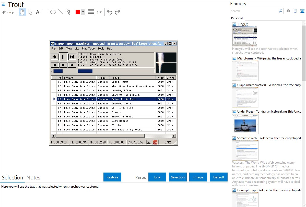Click the red color swatch
The height and width of the screenshot is (207, 306).
point(78,12)
